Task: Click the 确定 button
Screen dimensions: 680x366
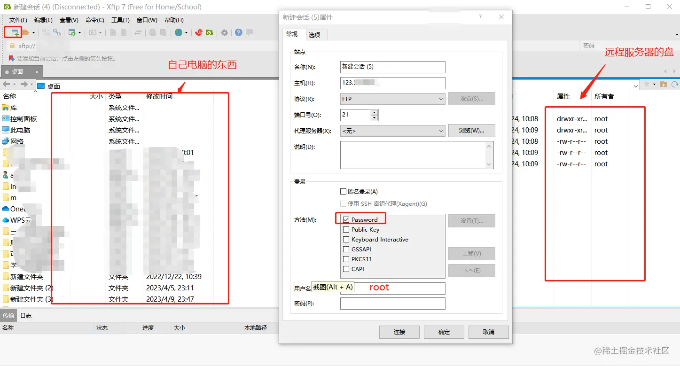Action: [444, 332]
